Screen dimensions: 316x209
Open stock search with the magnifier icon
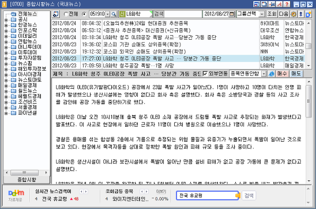point(114,14)
